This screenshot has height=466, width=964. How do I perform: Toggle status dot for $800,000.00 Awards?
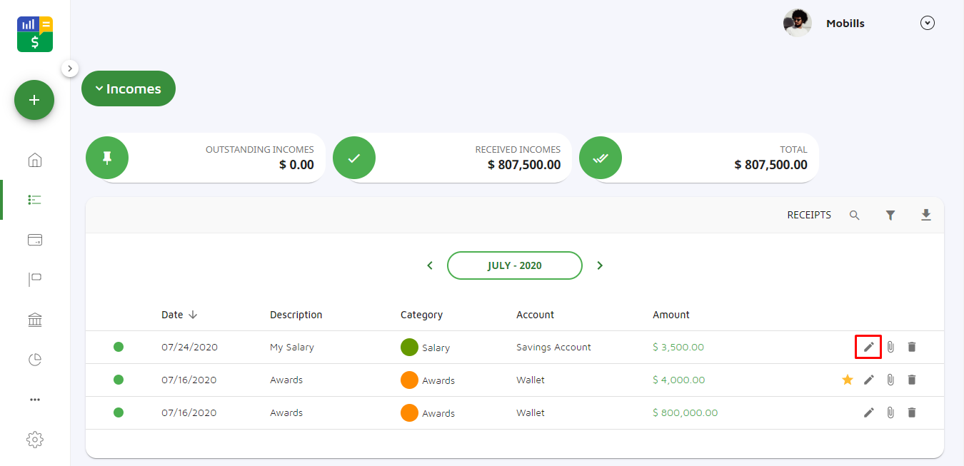[x=119, y=412]
